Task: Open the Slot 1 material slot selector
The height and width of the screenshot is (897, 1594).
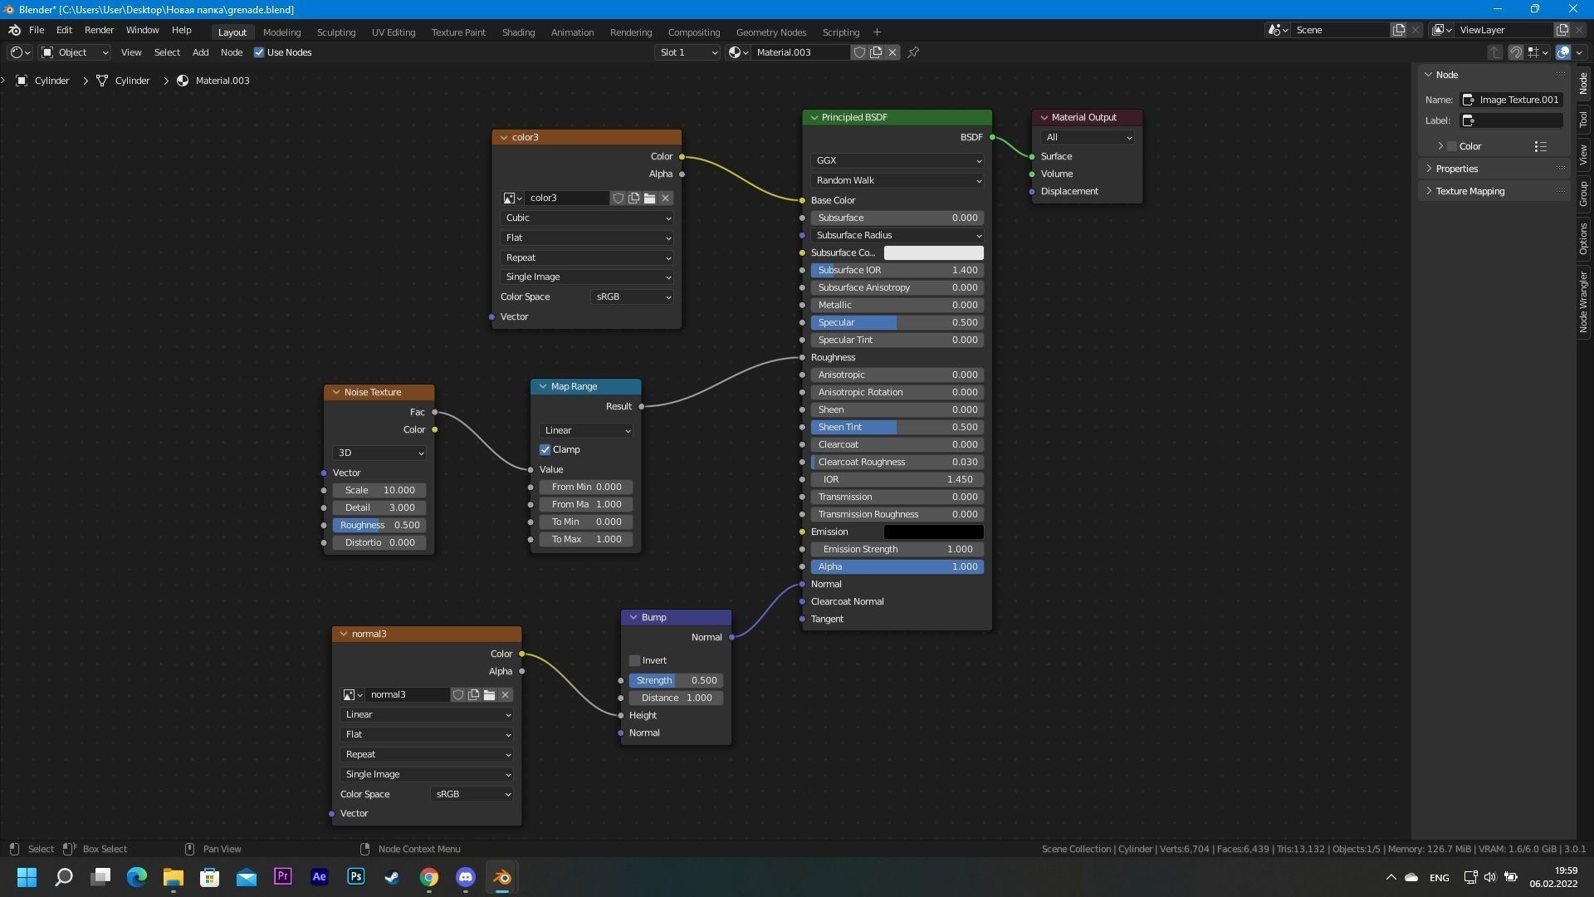Action: coord(687,52)
